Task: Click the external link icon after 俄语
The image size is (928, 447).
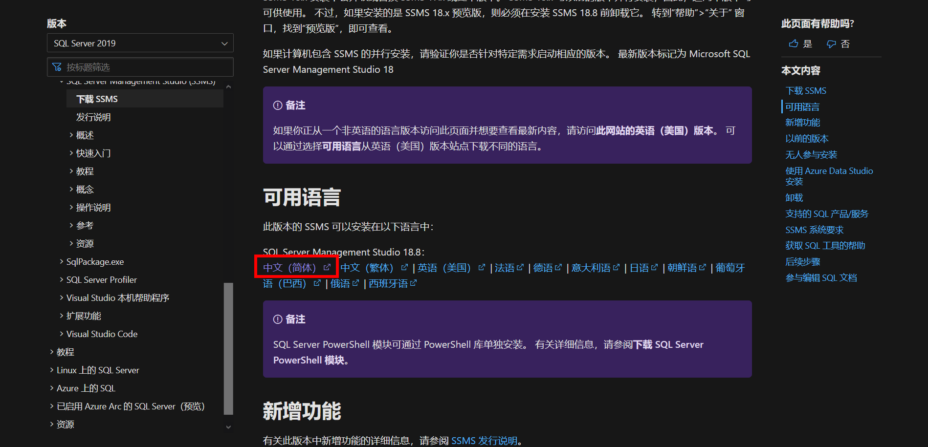Action: point(355,283)
